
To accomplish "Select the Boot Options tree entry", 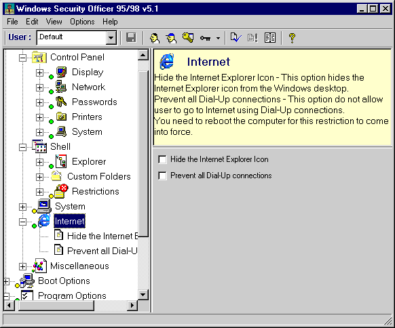I will click(x=64, y=281).
